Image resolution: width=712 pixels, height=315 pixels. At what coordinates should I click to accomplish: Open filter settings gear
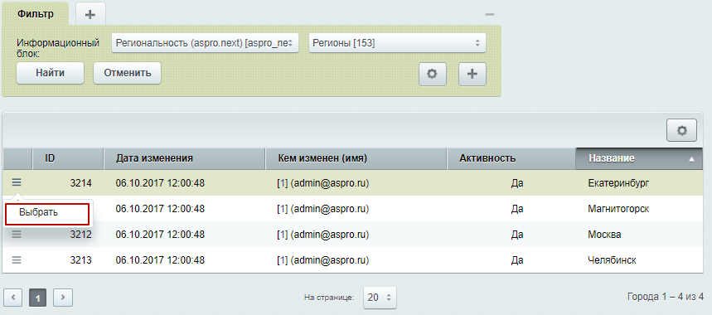pos(433,74)
